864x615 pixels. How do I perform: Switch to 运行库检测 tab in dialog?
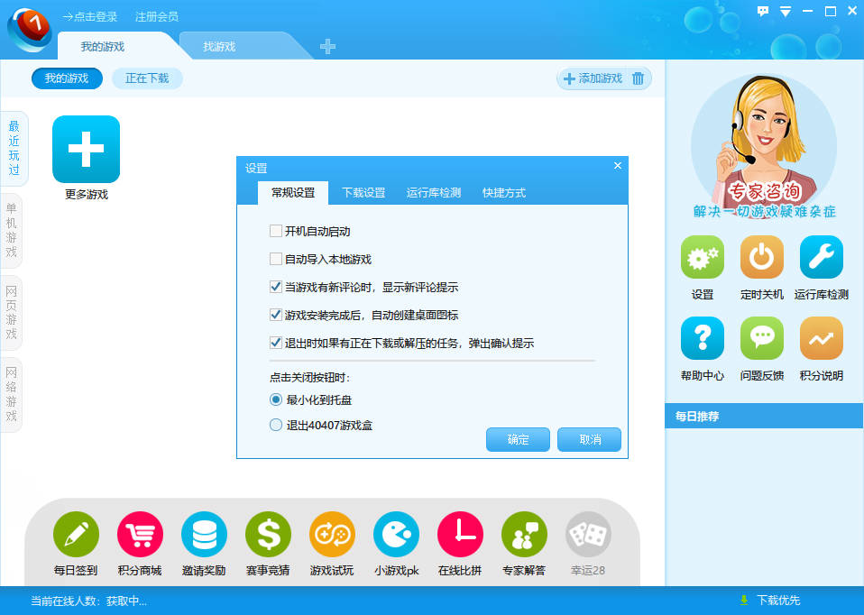coord(434,193)
